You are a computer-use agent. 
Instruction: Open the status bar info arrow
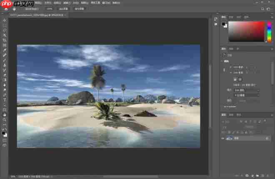coord(52,176)
